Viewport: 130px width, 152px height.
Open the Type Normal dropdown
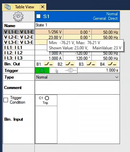(77, 77)
